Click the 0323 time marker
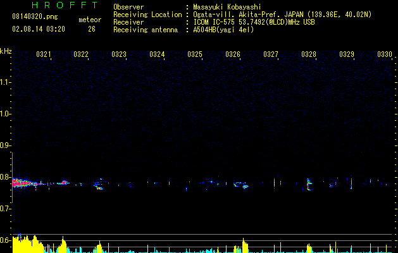The image size is (398, 253). [119, 54]
